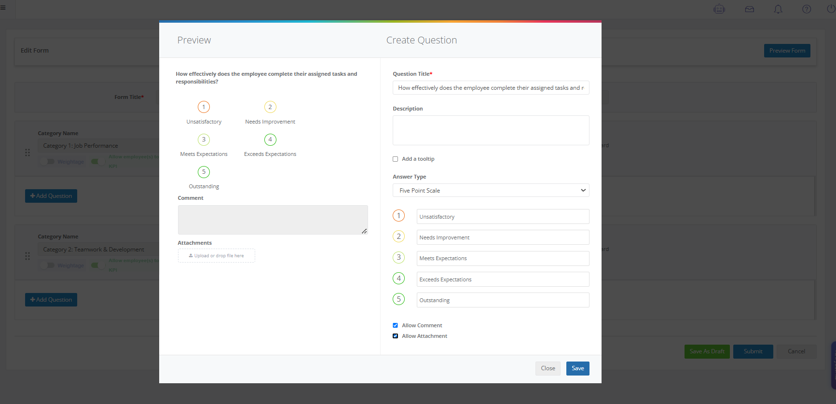Toggle Allow employee switch for Category 1
Screen dimensions: 836x404
pyautogui.click(x=98, y=162)
